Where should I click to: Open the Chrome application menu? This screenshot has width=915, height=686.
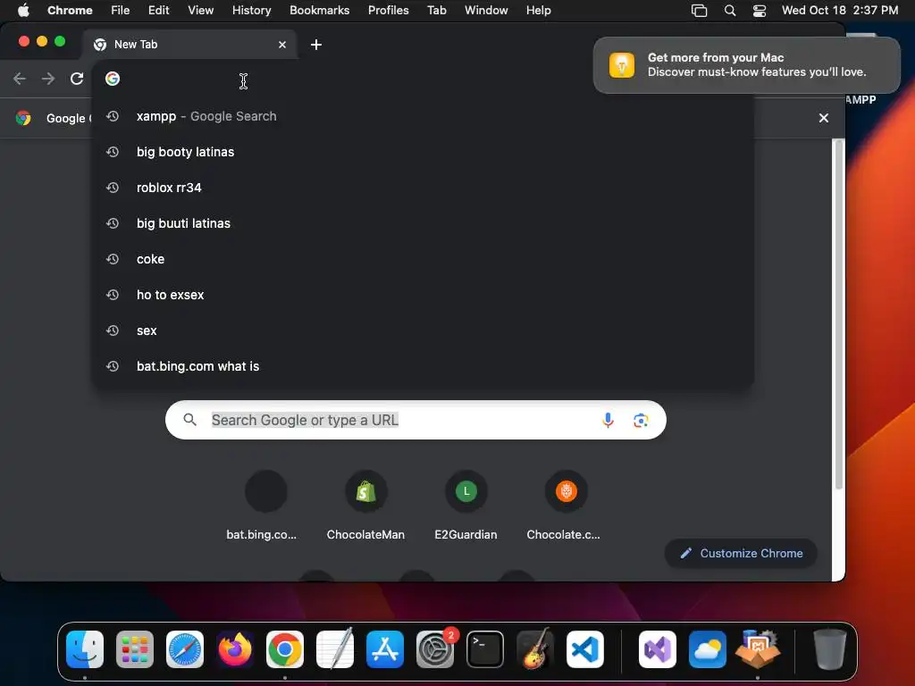click(70, 11)
